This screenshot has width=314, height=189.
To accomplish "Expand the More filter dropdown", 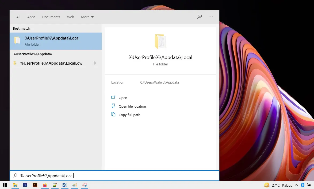I will pyautogui.click(x=87, y=17).
